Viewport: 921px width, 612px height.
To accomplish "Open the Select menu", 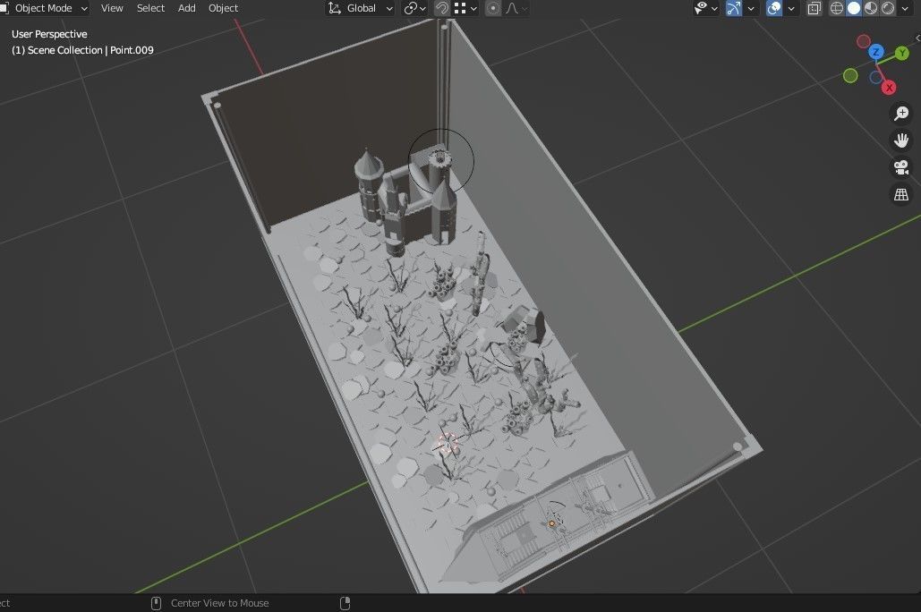I will click(x=150, y=8).
